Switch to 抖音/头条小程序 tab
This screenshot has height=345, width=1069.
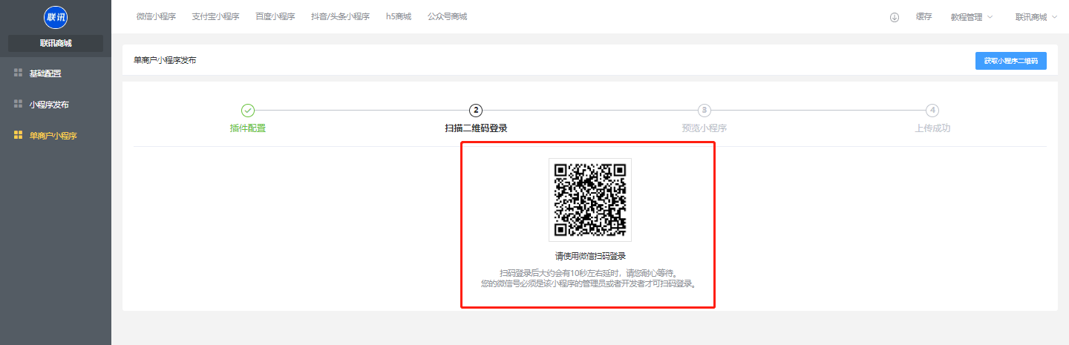click(x=341, y=16)
